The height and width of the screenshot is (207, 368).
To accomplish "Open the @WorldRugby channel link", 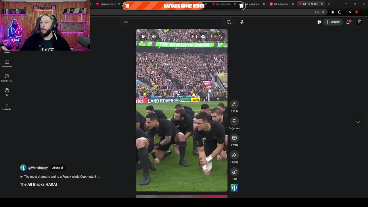I will (38, 168).
